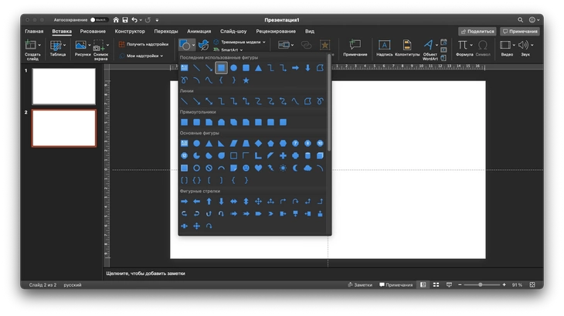Image resolution: width=564 pixels, height=316 pixels.
Task: Pick the left block arrow
Action: tap(197, 202)
